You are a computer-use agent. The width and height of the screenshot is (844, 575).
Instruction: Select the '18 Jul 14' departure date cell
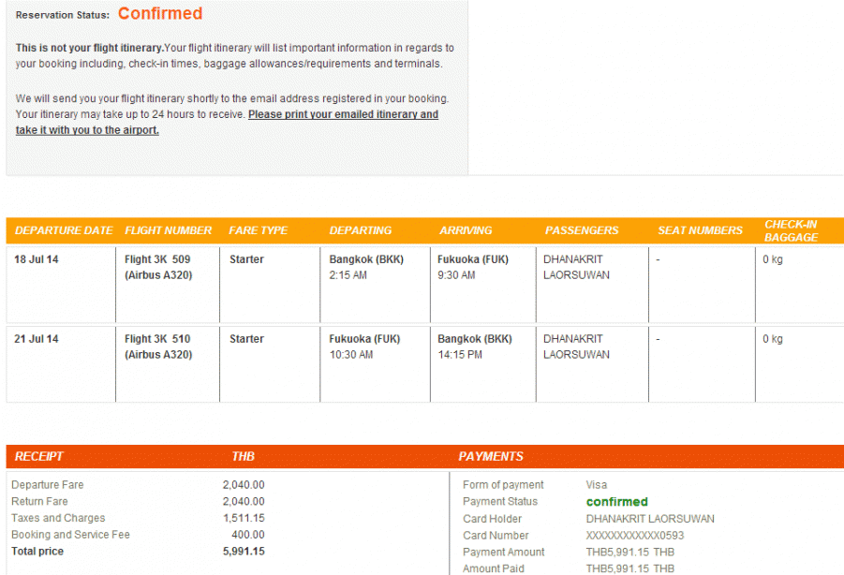pyautogui.click(x=37, y=259)
